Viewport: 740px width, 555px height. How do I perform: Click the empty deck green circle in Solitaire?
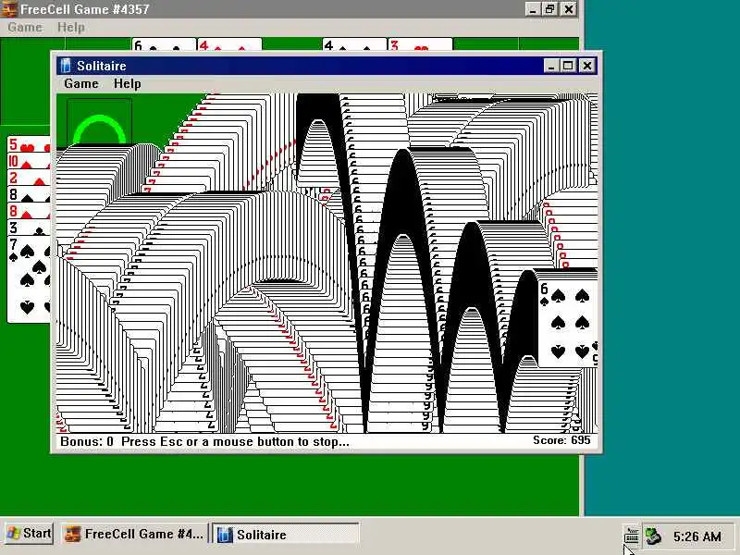99,122
